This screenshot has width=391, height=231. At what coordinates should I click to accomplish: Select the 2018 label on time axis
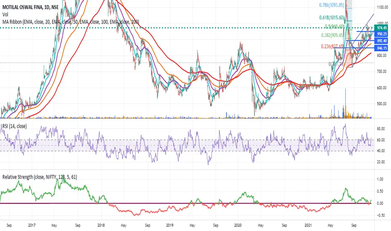(101, 225)
